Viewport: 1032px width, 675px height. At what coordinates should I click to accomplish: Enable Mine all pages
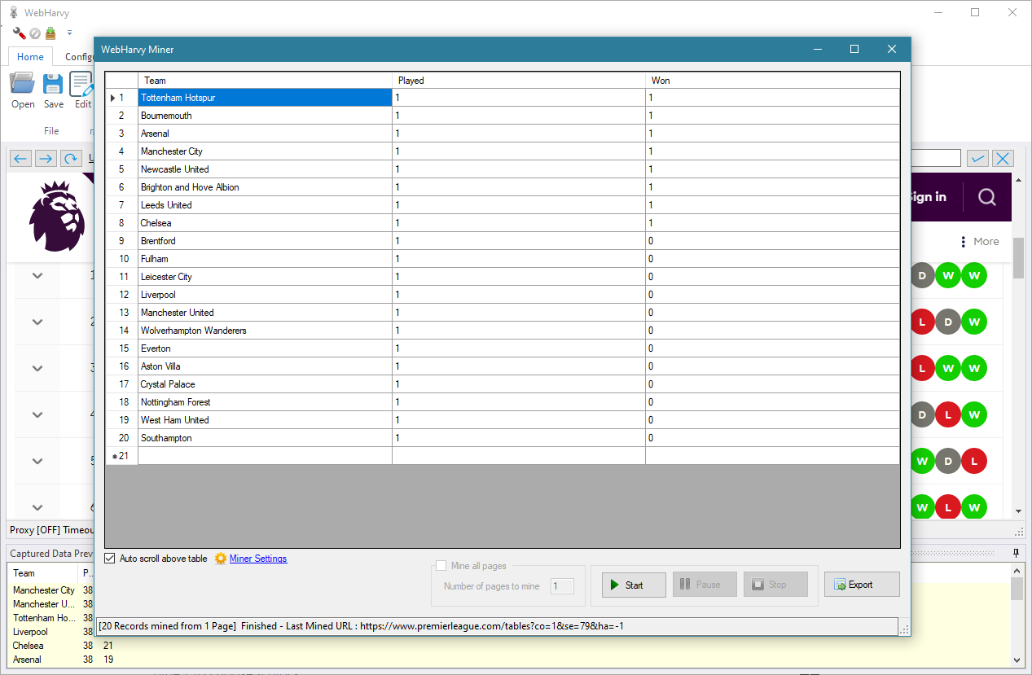(441, 565)
